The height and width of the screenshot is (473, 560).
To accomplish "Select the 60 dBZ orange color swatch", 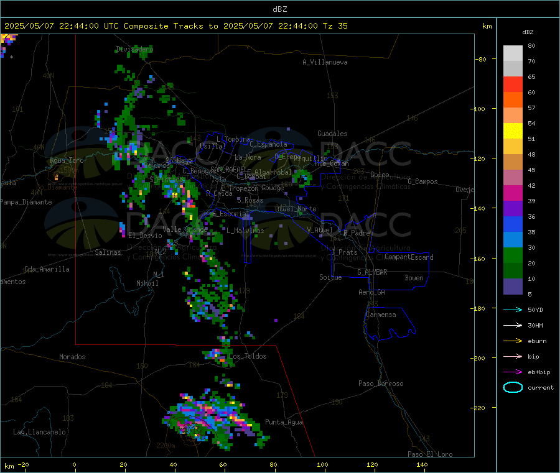I will 513,100.
